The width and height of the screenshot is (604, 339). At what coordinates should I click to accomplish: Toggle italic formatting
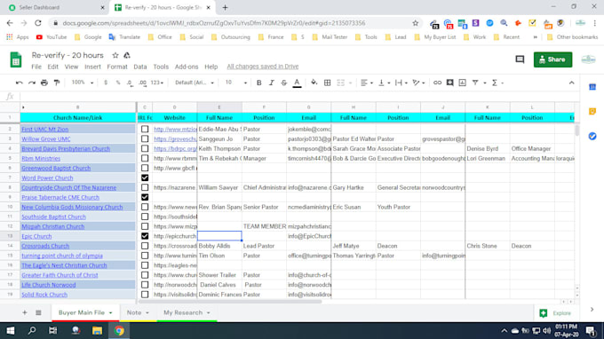[x=271, y=83]
